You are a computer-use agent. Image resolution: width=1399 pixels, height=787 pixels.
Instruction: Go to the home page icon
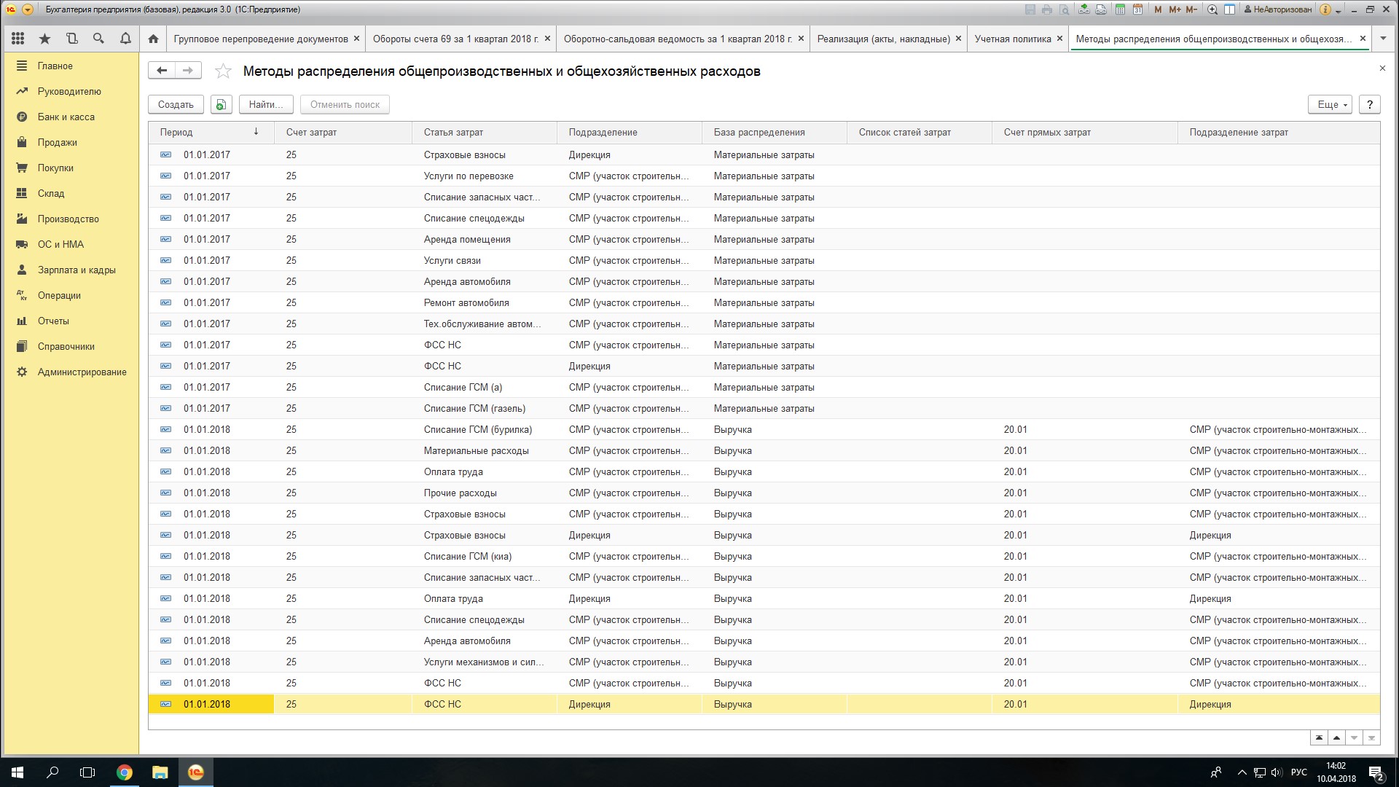[x=153, y=39]
